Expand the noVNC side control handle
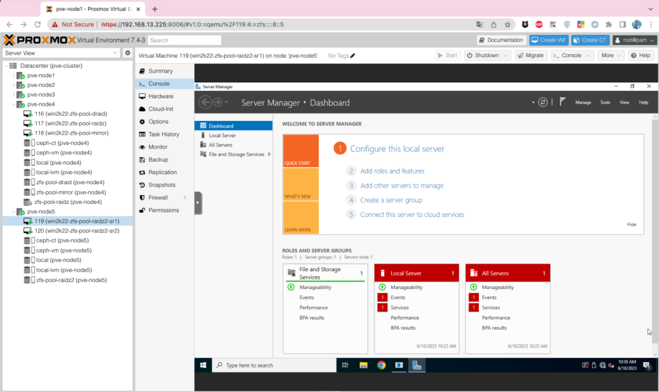The width and height of the screenshot is (659, 392). (x=198, y=203)
